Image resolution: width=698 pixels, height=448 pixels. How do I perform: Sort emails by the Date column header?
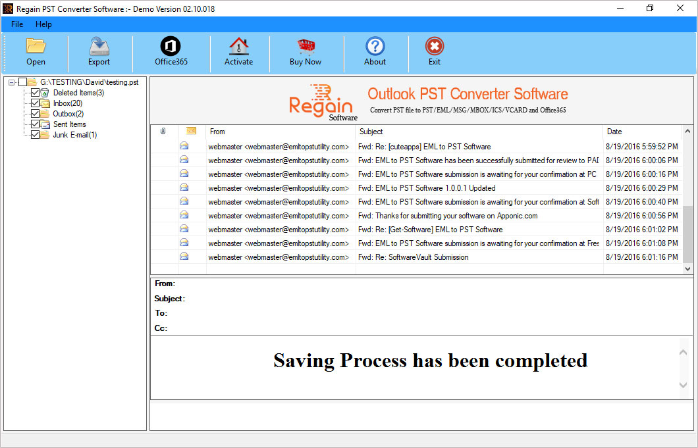642,132
